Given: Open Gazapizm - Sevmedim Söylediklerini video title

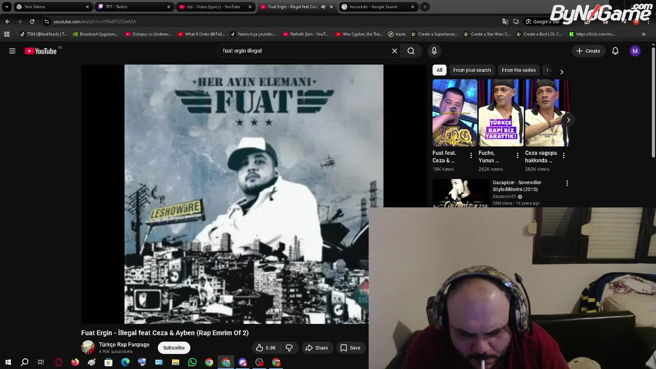Looking at the screenshot, I should tap(517, 186).
